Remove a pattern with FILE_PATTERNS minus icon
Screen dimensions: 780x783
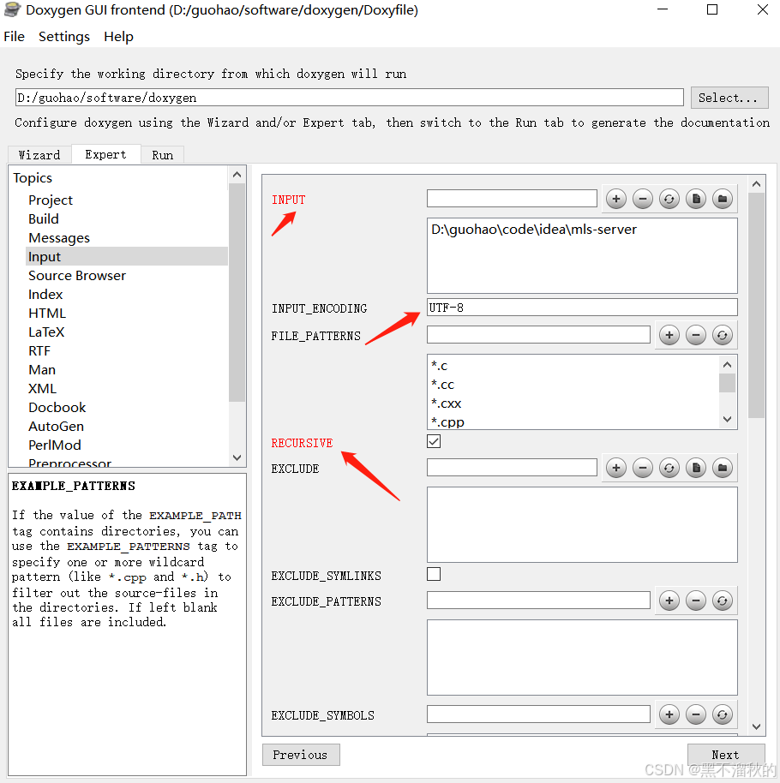(695, 335)
